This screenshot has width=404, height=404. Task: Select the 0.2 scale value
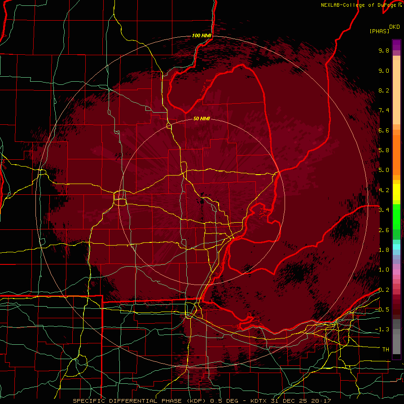pos(384,290)
